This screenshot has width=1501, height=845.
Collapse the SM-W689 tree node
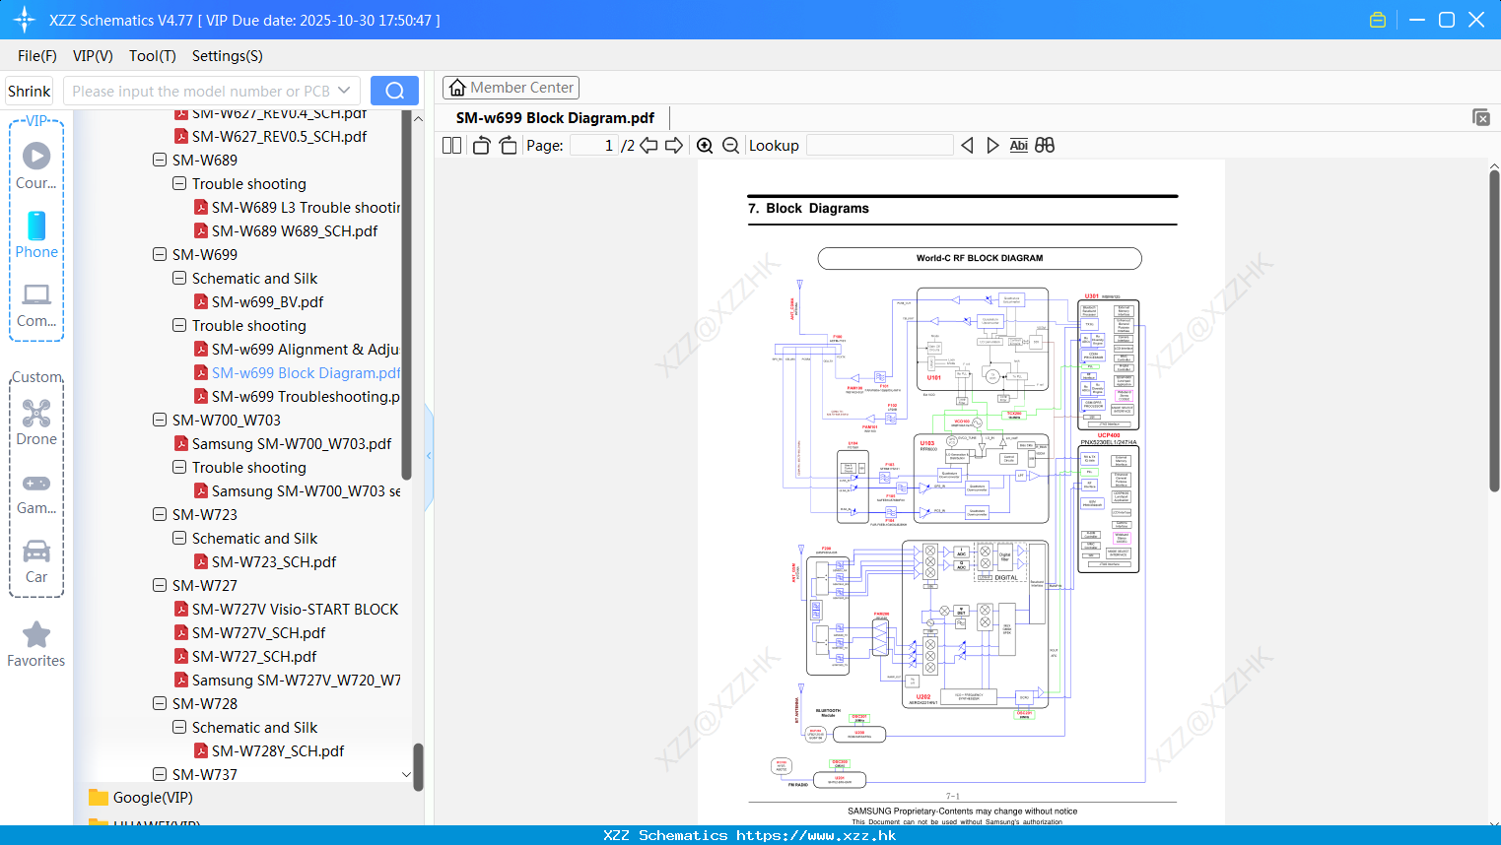(160, 160)
